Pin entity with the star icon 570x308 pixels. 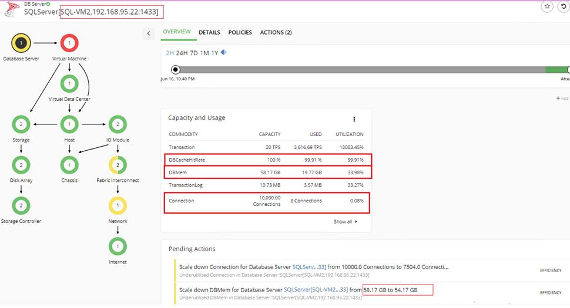pyautogui.click(x=547, y=6)
